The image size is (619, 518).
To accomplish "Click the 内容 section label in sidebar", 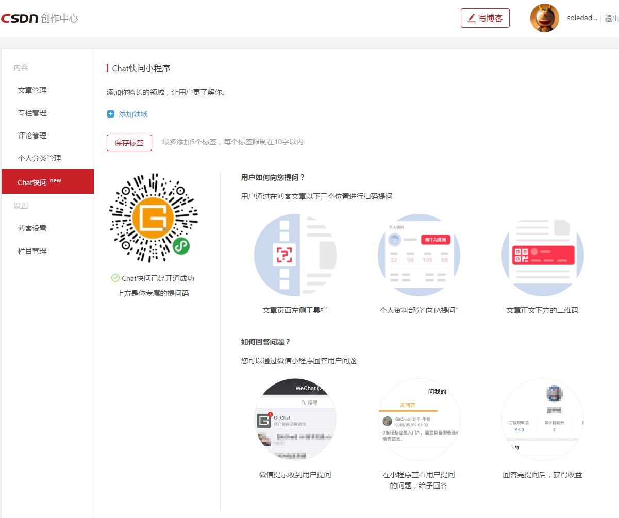I will 21,68.
